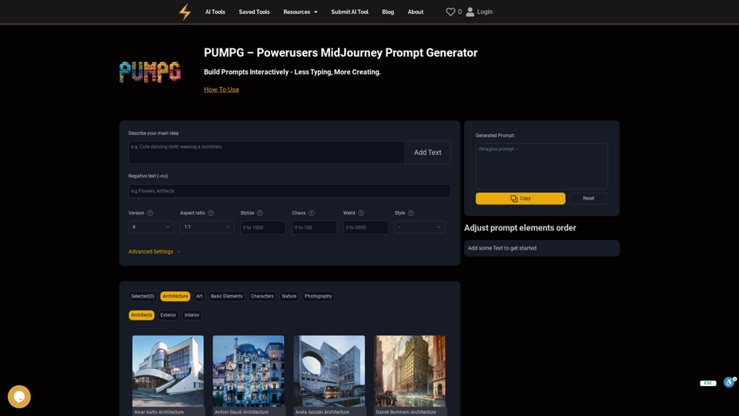Open the favorites heart icon

pyautogui.click(x=450, y=12)
